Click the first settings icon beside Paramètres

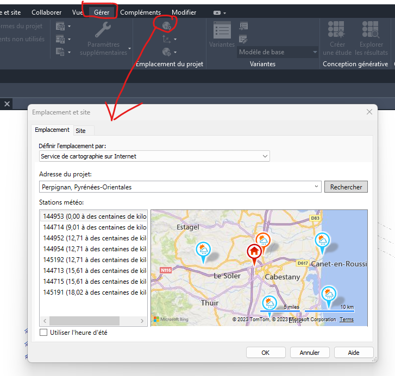60,26
